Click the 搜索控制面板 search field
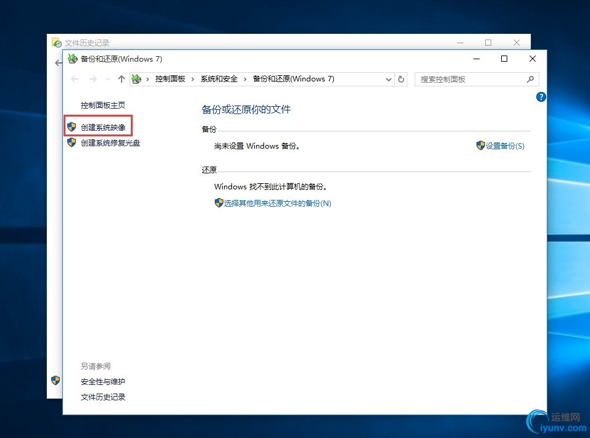 coord(476,80)
